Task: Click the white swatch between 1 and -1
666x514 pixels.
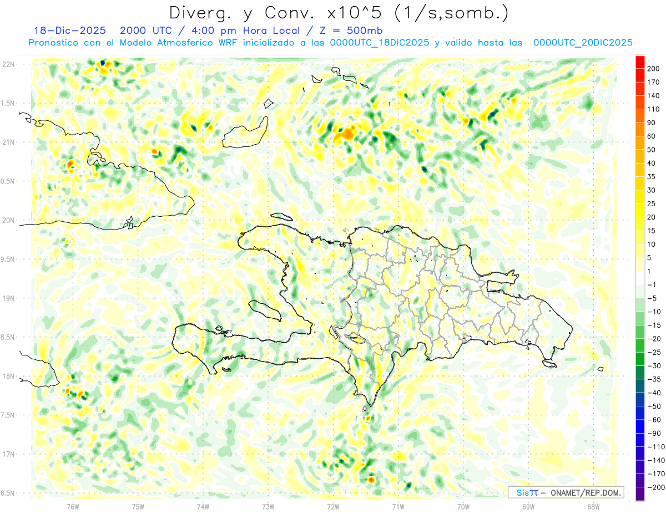Action: tap(640, 278)
